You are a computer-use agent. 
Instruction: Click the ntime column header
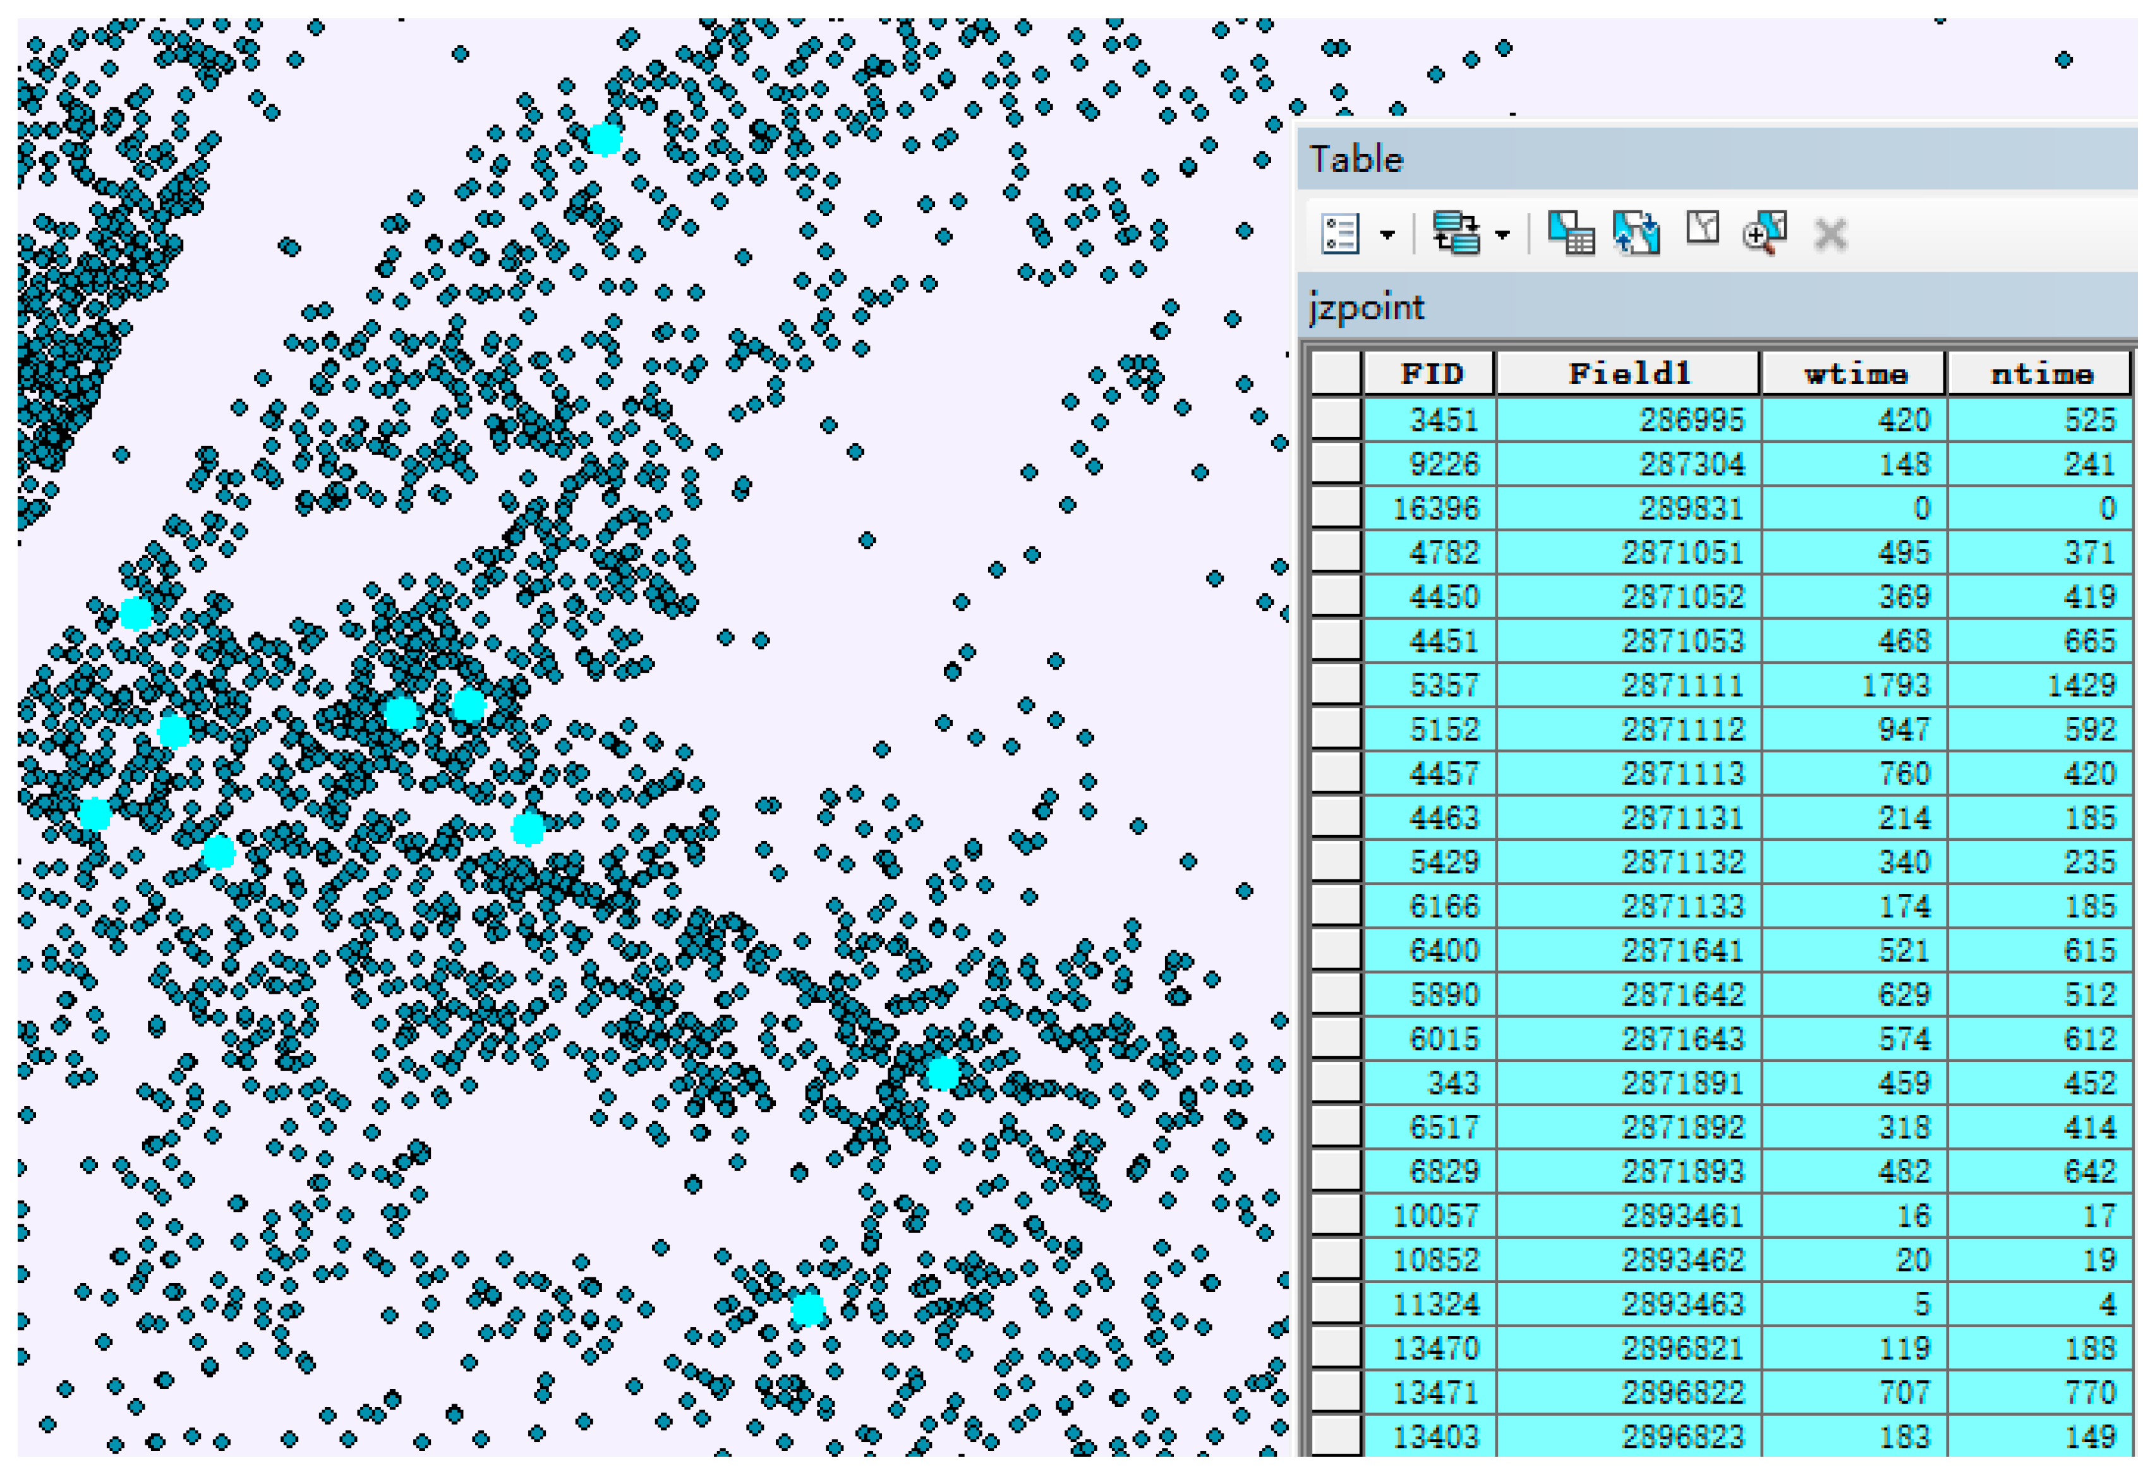click(x=2040, y=374)
